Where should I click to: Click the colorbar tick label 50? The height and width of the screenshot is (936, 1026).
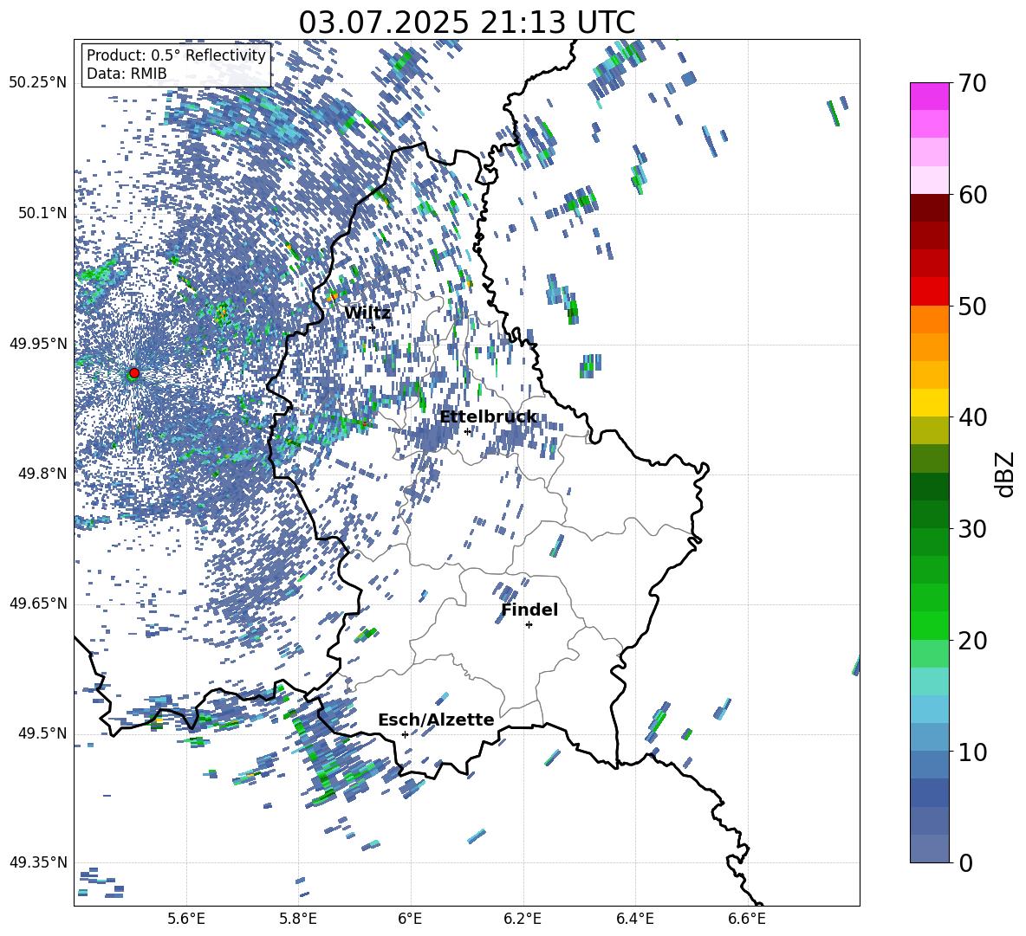973,306
